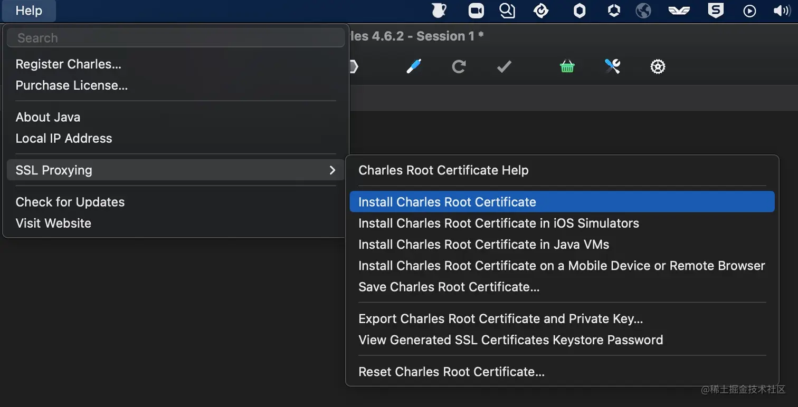This screenshot has height=407, width=798.
Task: Click the circular sync-arrows menu bar icon
Action: (x=541, y=11)
